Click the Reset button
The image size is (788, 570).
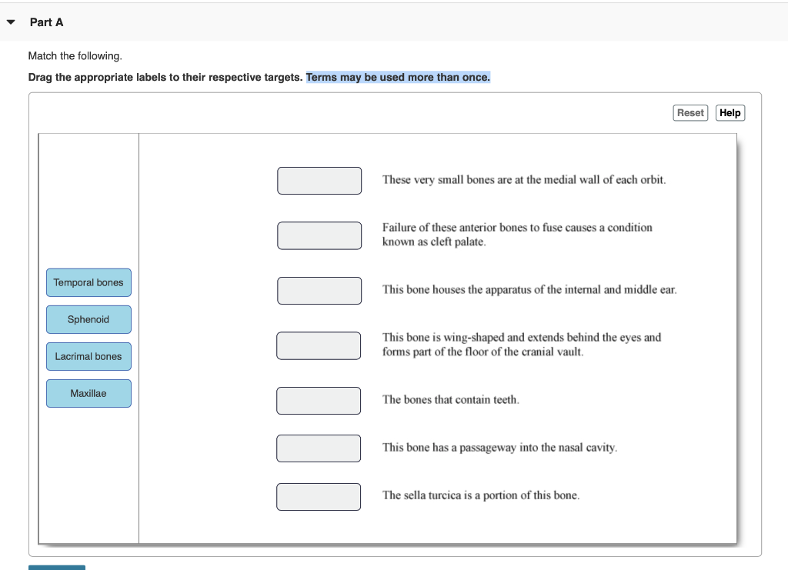(690, 112)
